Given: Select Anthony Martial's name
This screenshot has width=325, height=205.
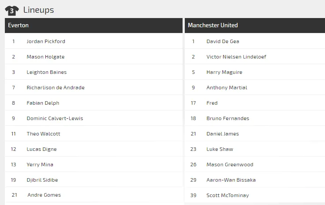Looking at the screenshot, I should [x=227, y=88].
